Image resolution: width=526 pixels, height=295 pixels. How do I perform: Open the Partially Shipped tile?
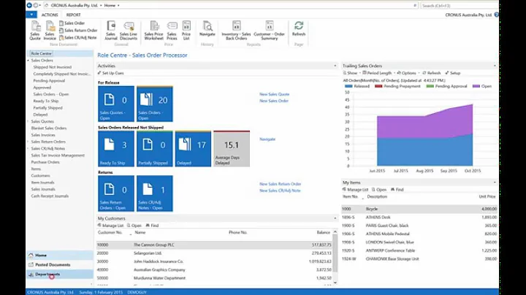click(155, 148)
